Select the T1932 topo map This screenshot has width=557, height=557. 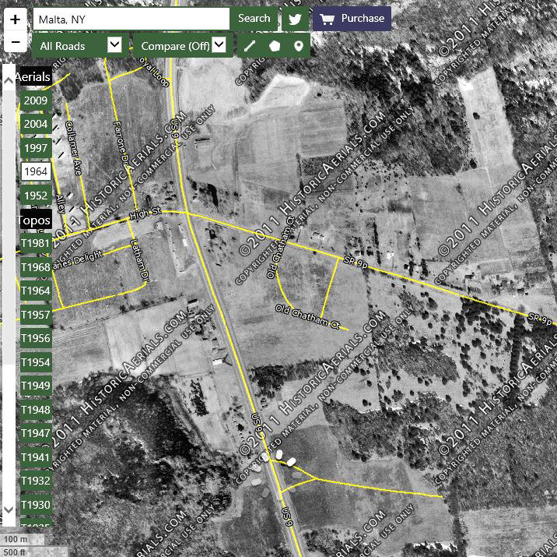click(36, 481)
